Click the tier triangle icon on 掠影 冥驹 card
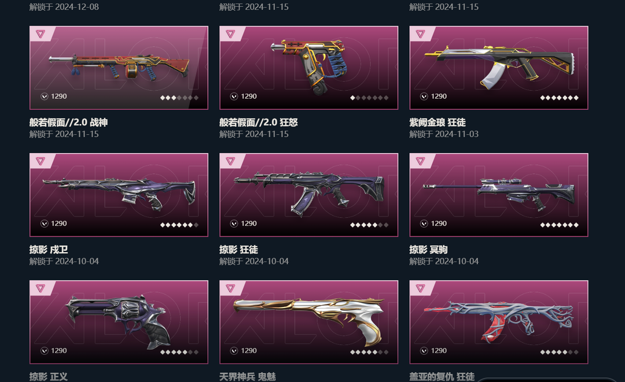Screen dimensions: 625x382 [420, 161]
